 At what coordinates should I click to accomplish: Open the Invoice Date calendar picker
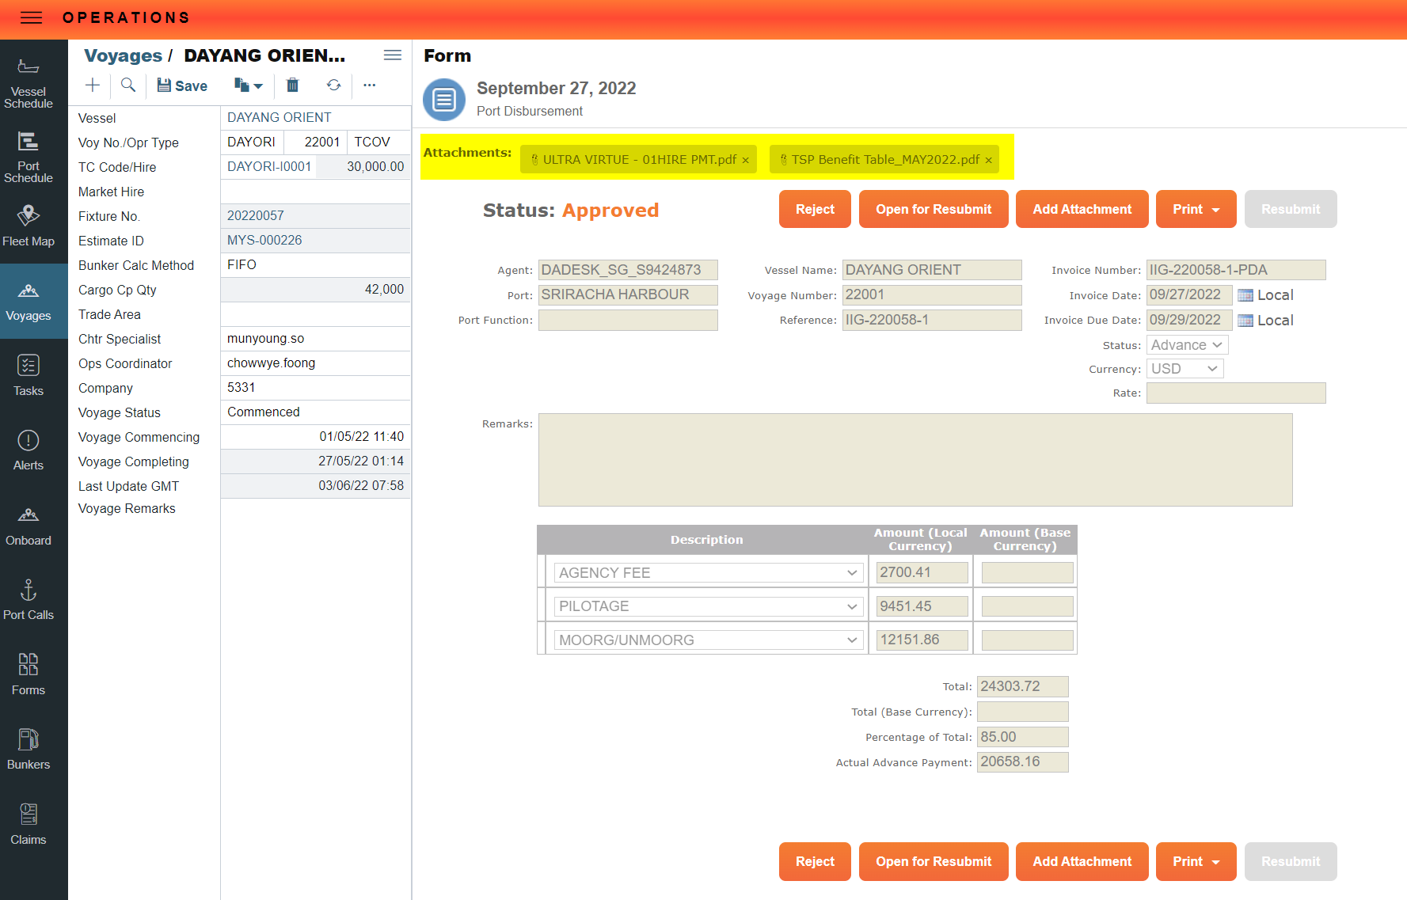pyautogui.click(x=1246, y=294)
